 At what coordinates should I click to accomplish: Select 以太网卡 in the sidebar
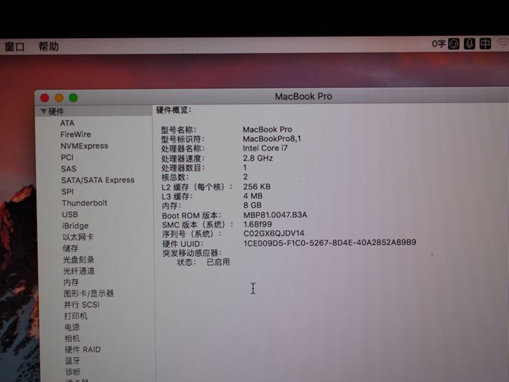coord(78,237)
